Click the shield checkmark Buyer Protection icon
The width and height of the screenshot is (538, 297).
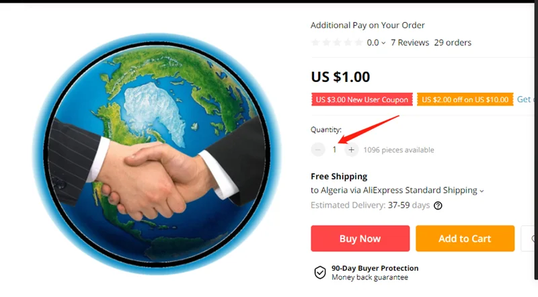tap(320, 273)
